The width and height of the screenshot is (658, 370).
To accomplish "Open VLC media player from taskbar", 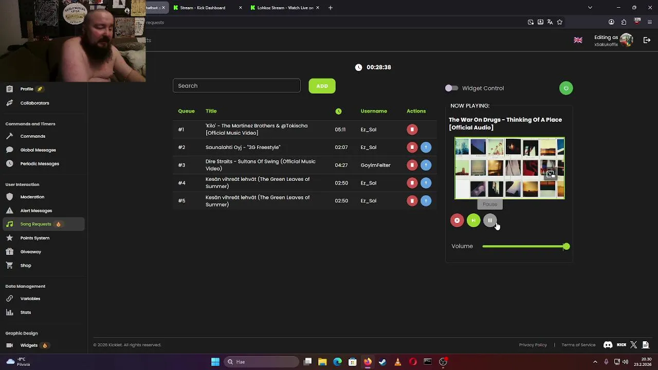I will click(x=397, y=362).
